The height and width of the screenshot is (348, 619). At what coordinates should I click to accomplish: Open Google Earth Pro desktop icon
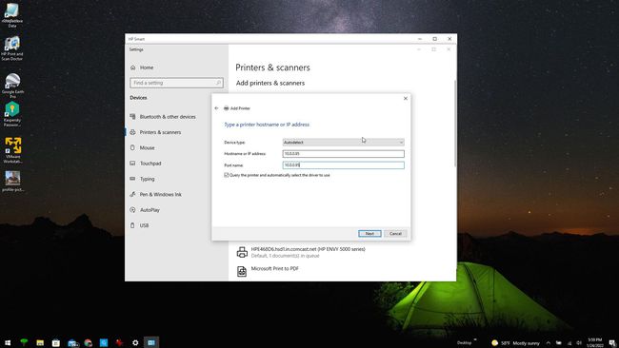coord(12,86)
